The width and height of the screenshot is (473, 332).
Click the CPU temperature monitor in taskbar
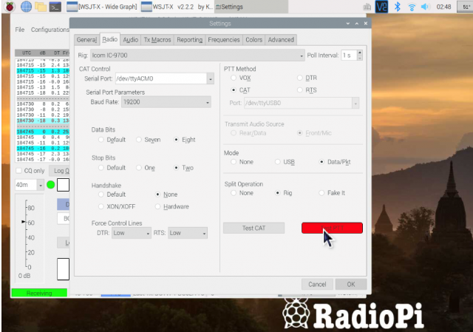pos(465,7)
